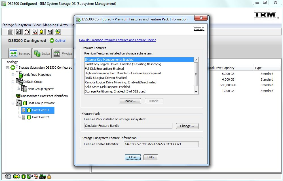This screenshot has height=181, width=283.
Task: Select High Performance Tier: Disabled row
Action: (139, 73)
